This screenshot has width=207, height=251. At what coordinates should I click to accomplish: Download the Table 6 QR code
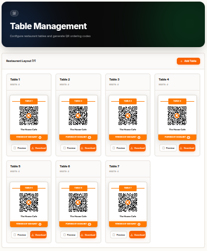click(x=88, y=235)
